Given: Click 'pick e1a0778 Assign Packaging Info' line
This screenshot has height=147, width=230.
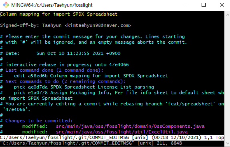Looking at the screenshot, I should 112,93.
